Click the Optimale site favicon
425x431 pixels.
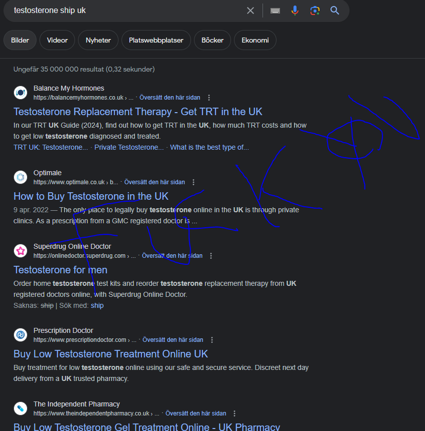20,177
